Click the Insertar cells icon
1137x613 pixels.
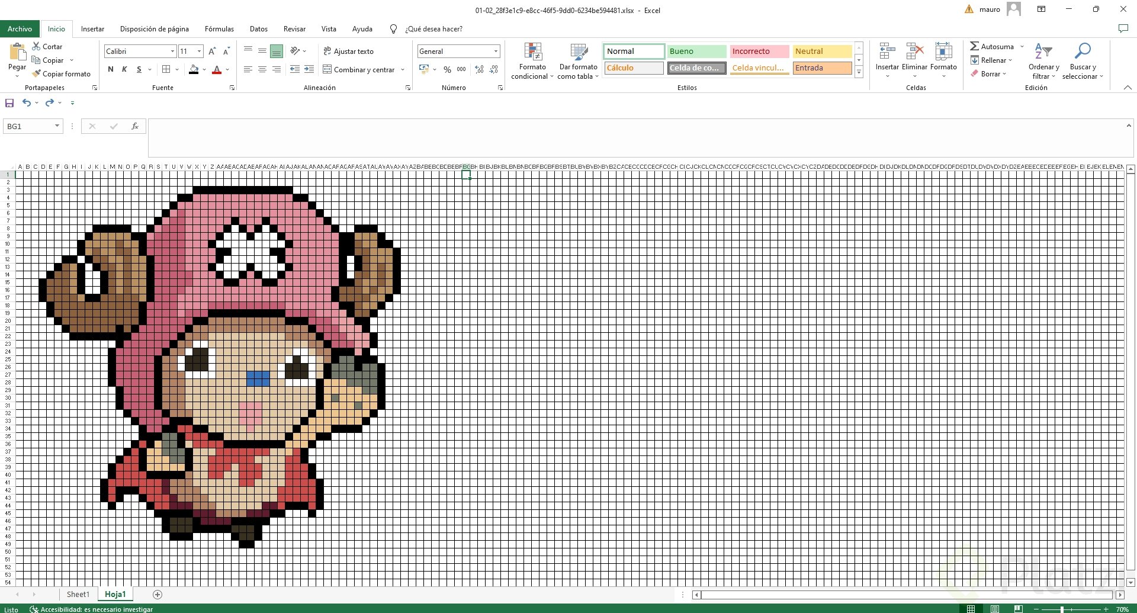[x=887, y=51]
